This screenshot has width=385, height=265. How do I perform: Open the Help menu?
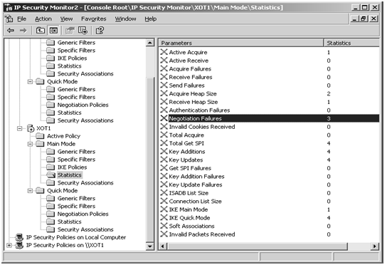pyautogui.click(x=151, y=19)
